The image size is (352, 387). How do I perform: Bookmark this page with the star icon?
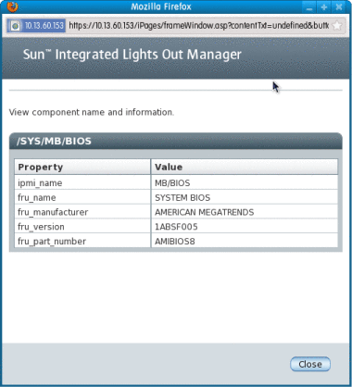pos(337,26)
